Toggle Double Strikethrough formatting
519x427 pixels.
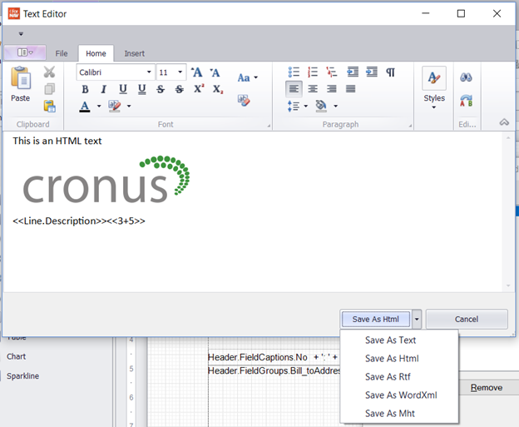pyautogui.click(x=180, y=89)
